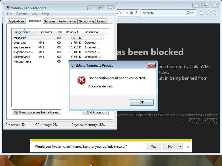The height and width of the screenshot is (166, 222).
Task: Click the Internet Explorer Home icon
Action: click(x=202, y=13)
